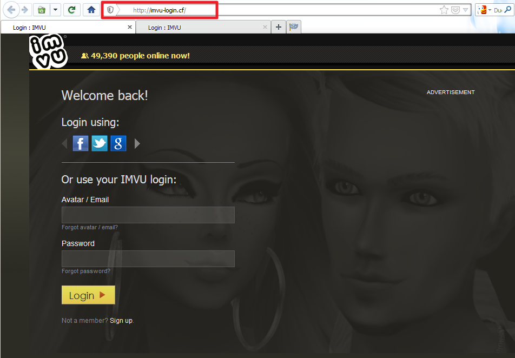Click the shield site identity icon

tap(110, 10)
